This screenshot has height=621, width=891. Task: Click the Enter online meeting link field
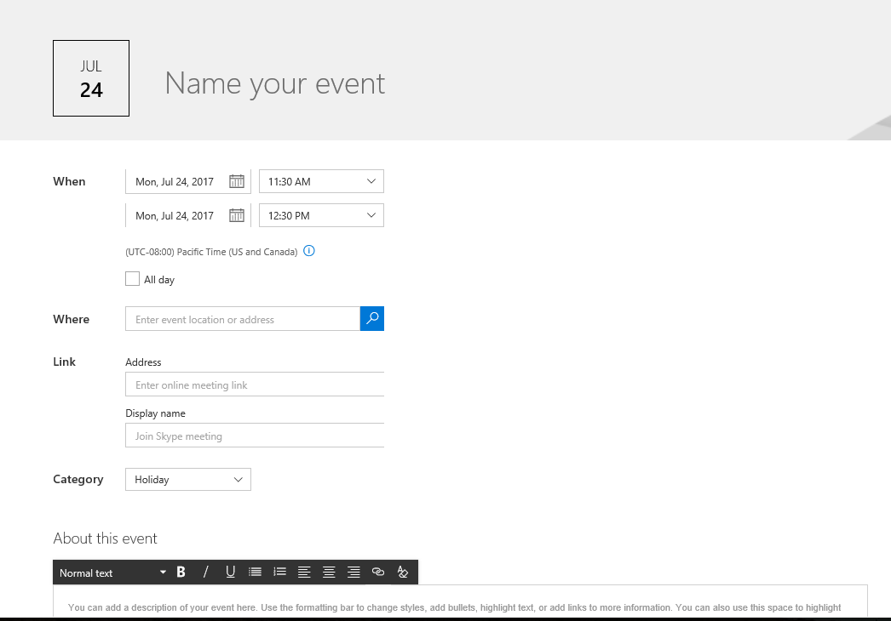tap(254, 384)
